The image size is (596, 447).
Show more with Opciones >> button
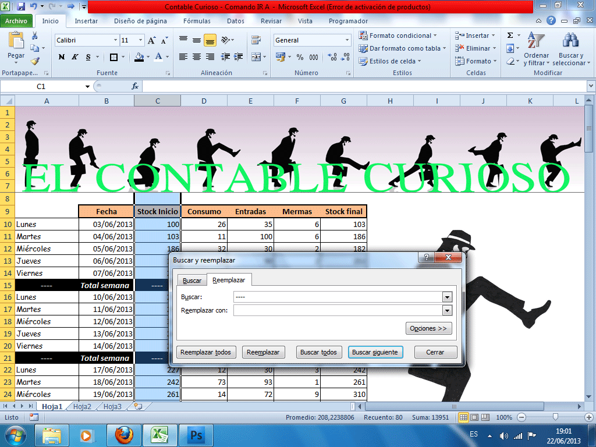pos(428,328)
